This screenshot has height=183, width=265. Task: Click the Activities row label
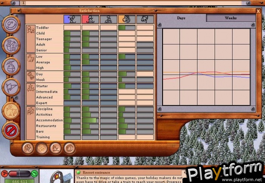tap(44, 115)
